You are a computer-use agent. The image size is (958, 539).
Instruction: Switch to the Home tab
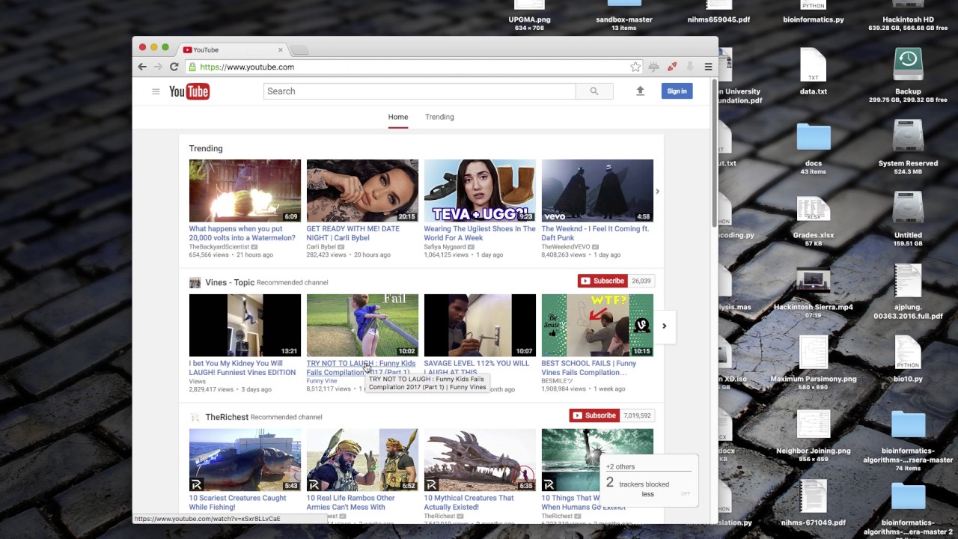click(398, 117)
